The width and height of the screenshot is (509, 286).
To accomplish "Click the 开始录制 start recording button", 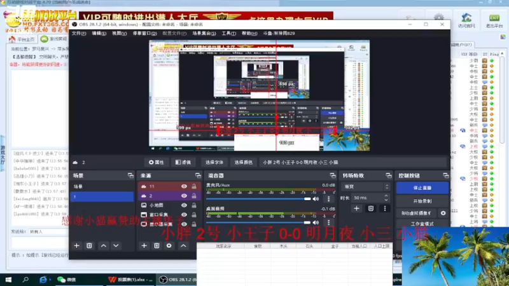I will tap(422, 201).
